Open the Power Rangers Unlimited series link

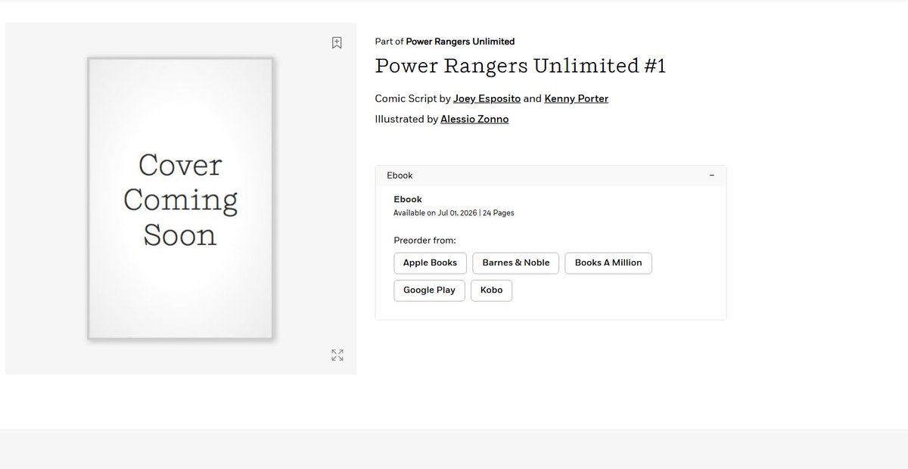[x=460, y=42]
